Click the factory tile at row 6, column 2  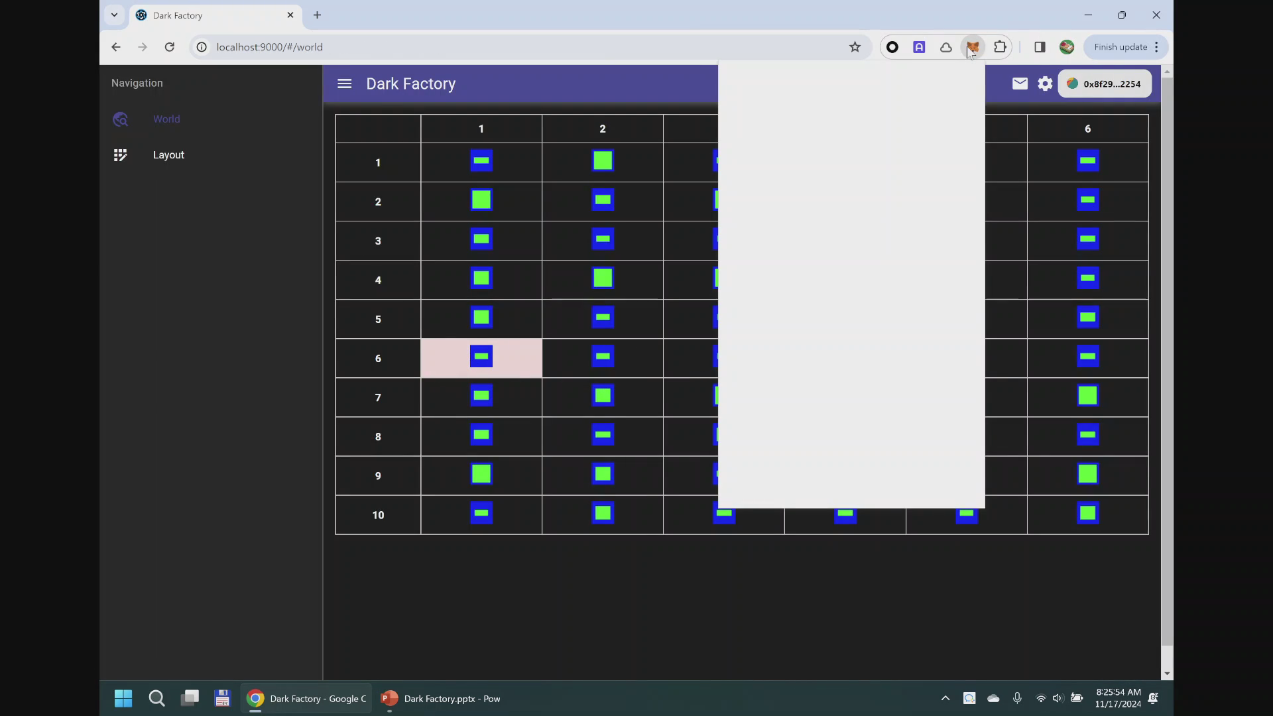[x=603, y=357]
